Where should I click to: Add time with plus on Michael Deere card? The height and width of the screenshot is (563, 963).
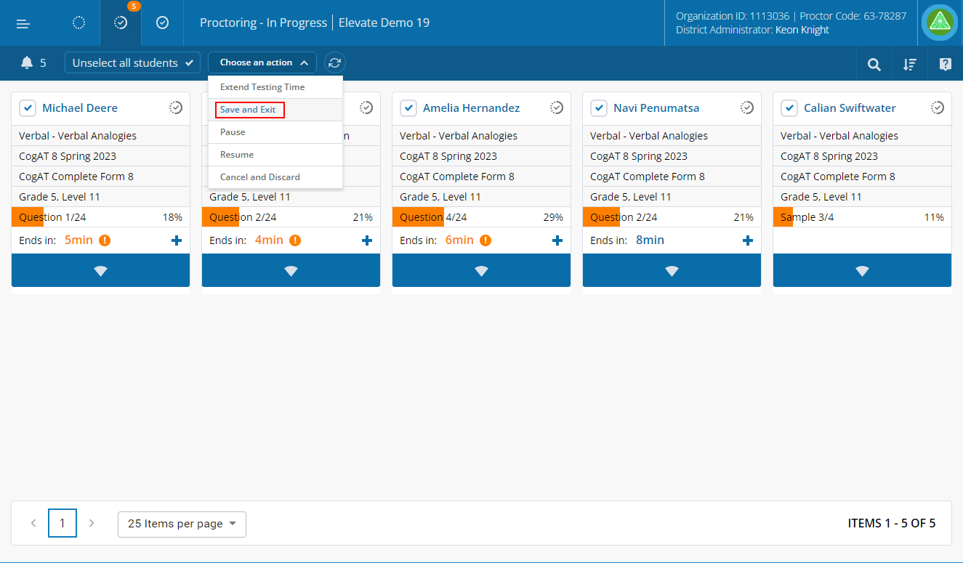click(x=177, y=240)
